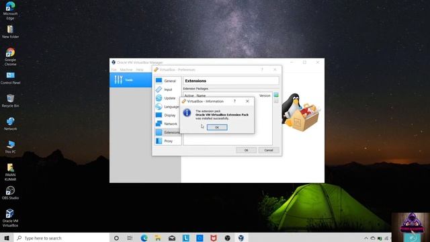Open OBS Studio icon on the taskbar
Image resolution: width=430 pixels, height=242 pixels.
click(x=227, y=238)
